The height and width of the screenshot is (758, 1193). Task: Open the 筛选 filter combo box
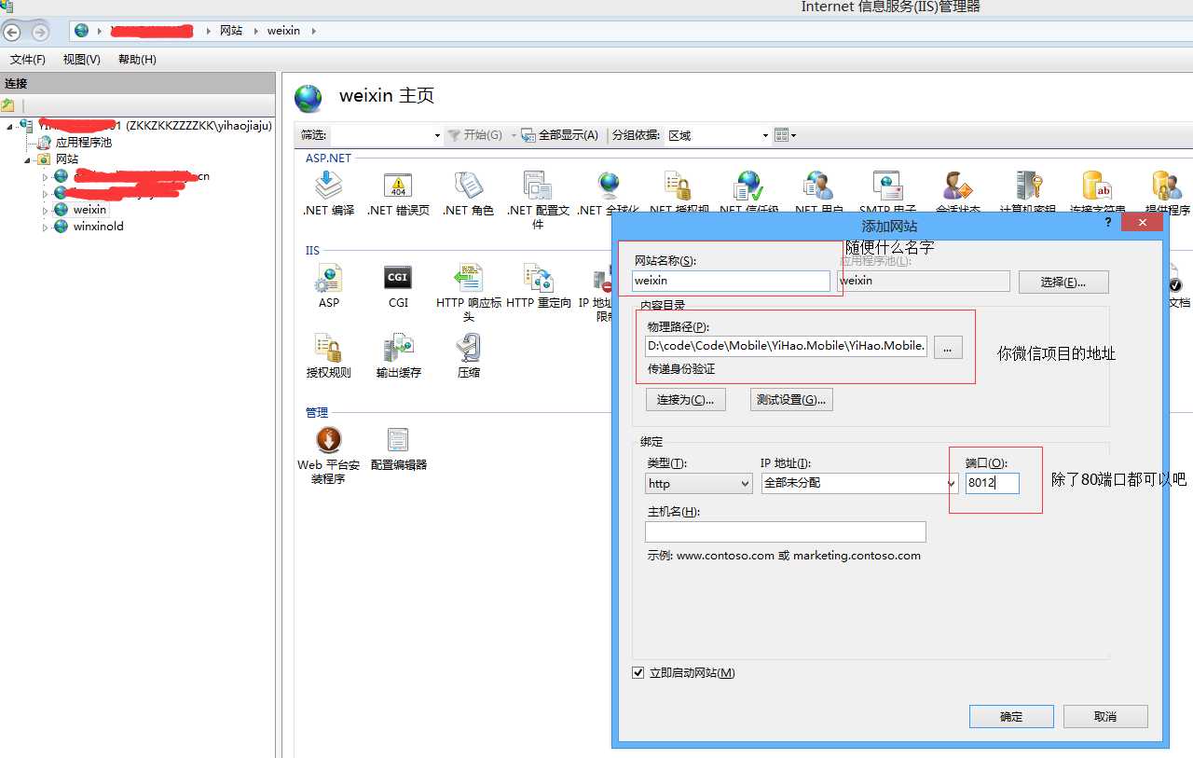[x=386, y=135]
